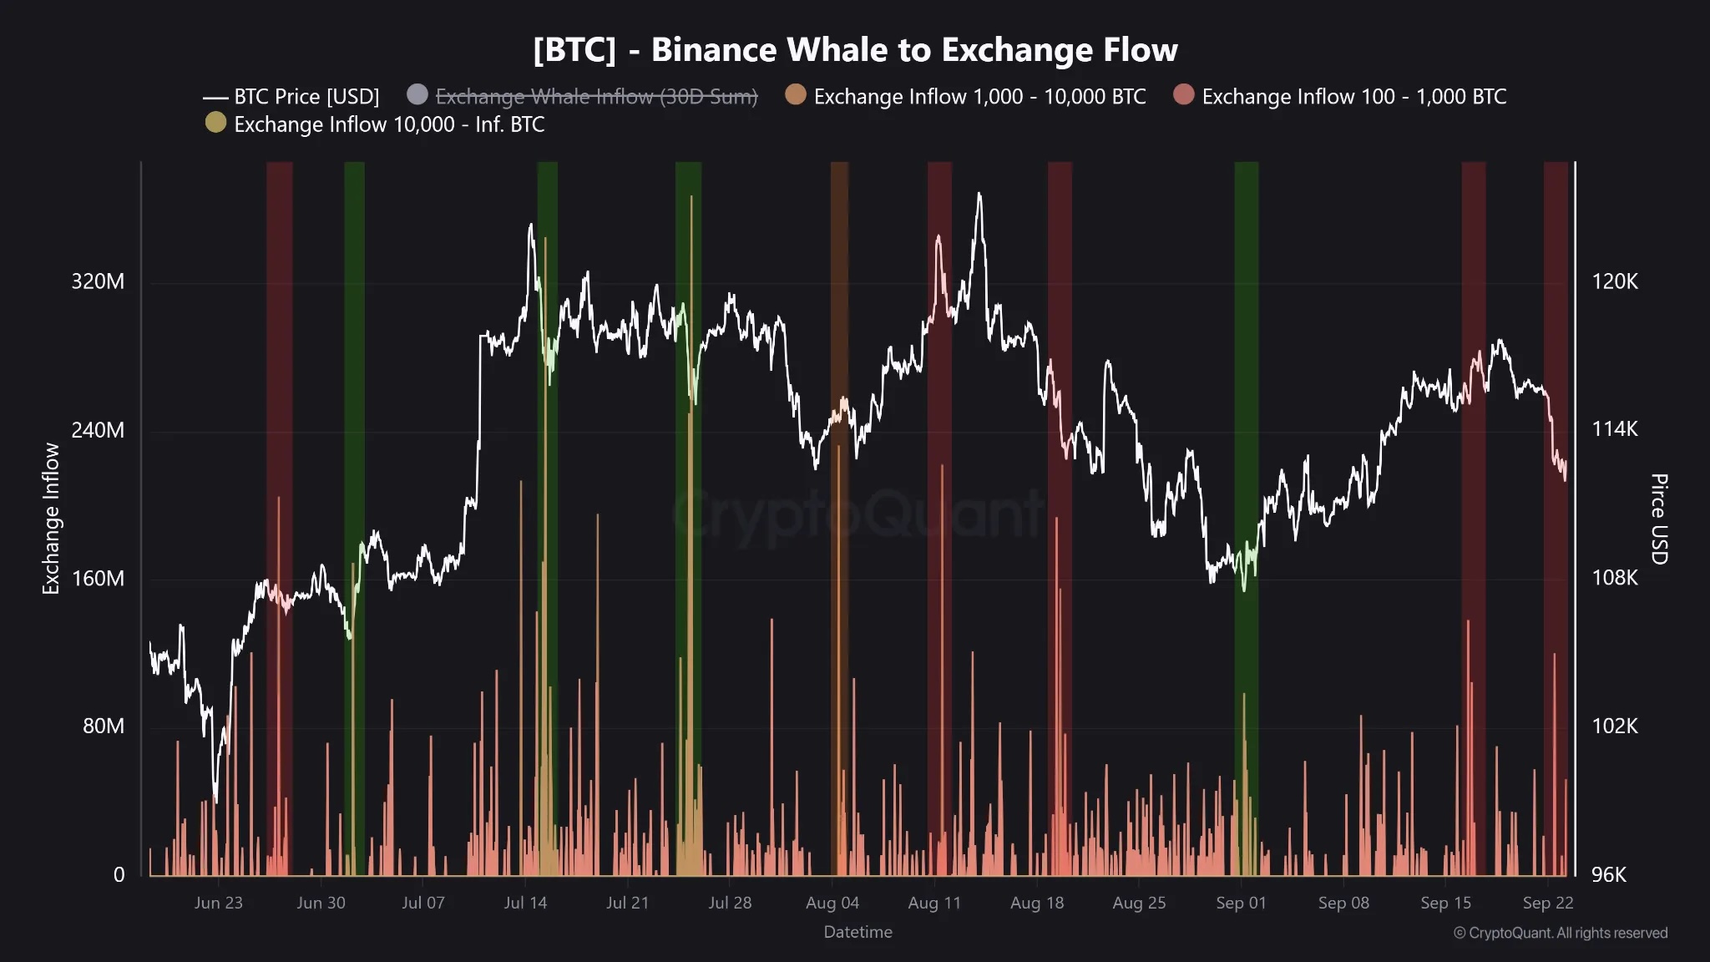Hide the "Exchange Inflow 100 - 1,000 BTC" label
This screenshot has width=1710, height=962.
pos(1353,97)
